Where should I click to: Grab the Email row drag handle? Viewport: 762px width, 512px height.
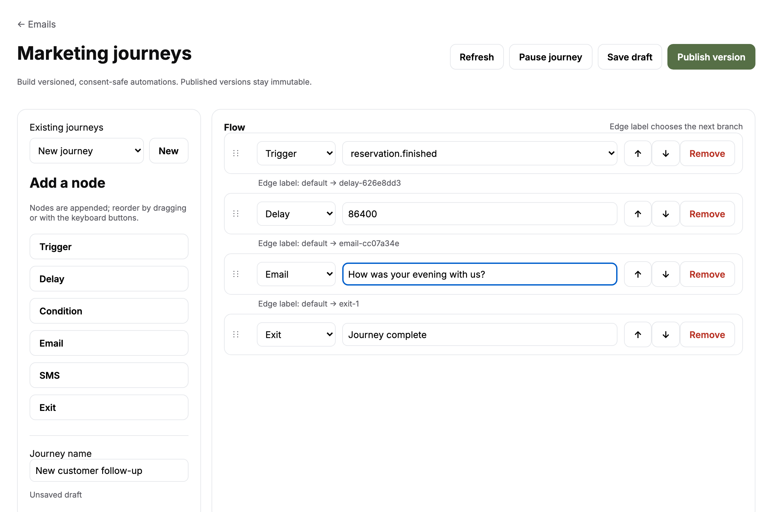coord(236,274)
